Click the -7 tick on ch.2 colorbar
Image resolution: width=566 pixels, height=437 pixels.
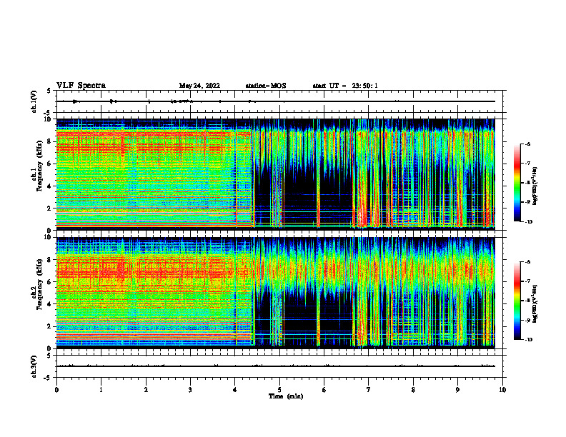[527, 281]
